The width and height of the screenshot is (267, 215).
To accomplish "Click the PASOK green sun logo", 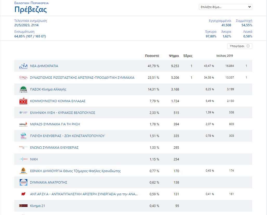I will pyautogui.click(x=23, y=89).
